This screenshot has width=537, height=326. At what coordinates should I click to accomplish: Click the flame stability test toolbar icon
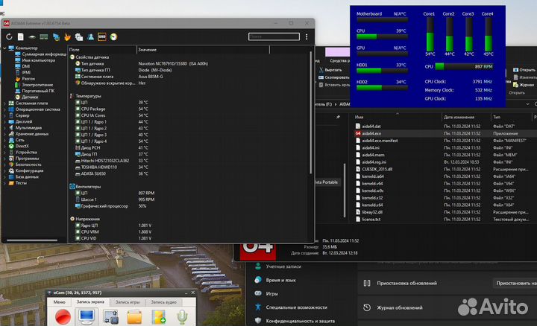67,36
